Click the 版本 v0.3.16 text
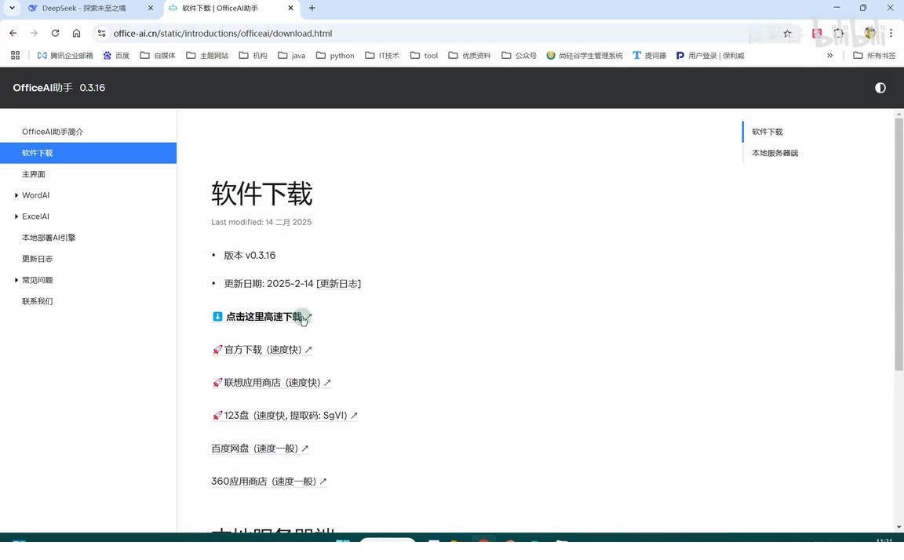The height and width of the screenshot is (560, 904). (x=250, y=255)
